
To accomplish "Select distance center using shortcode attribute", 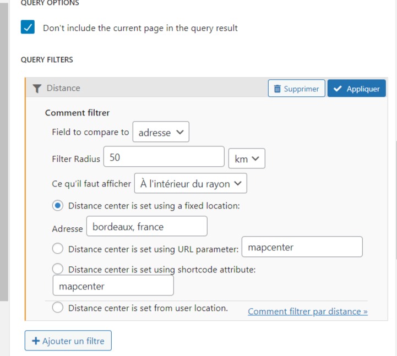I will tap(58, 269).
